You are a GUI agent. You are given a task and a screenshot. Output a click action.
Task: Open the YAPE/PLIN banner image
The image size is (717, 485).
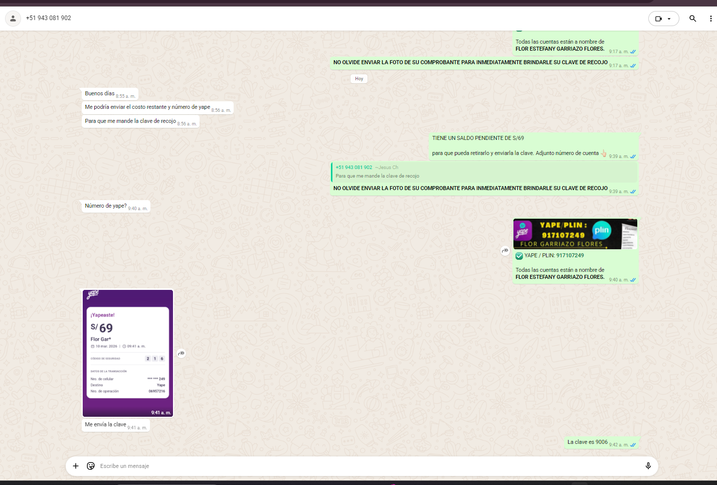click(575, 234)
